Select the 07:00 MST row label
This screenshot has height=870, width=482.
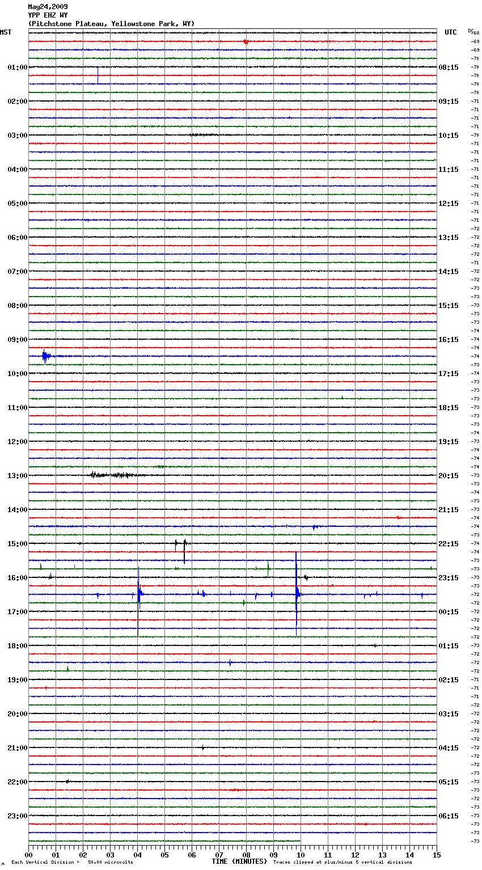(x=18, y=272)
